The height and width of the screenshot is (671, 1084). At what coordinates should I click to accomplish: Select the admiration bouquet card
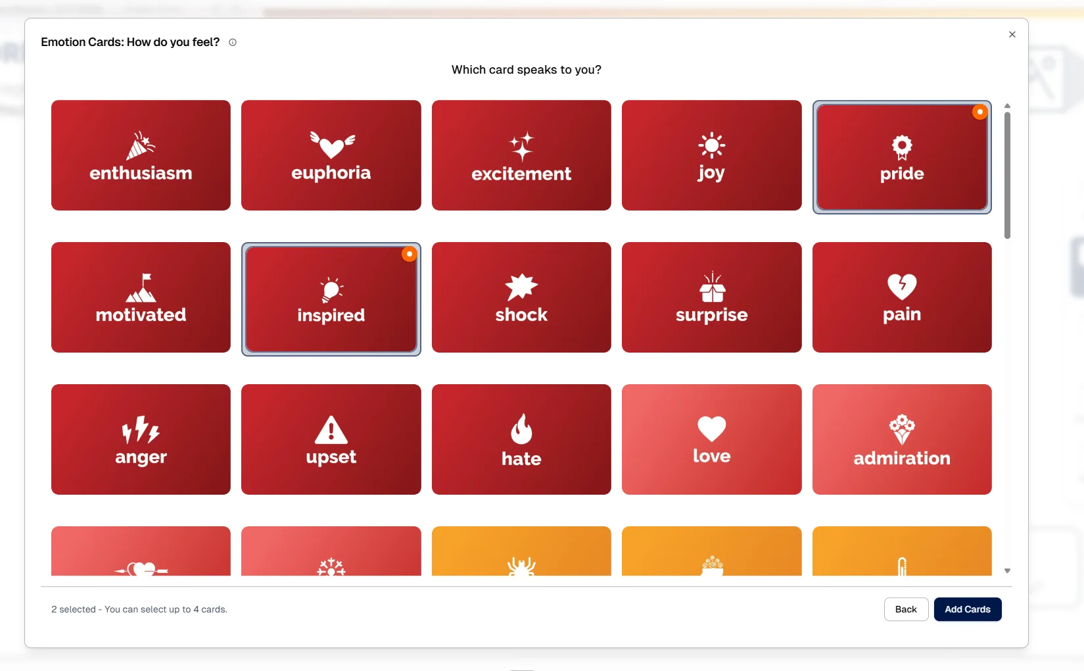point(901,439)
